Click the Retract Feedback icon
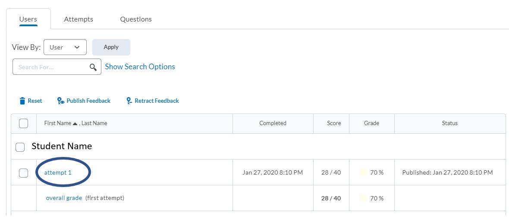This screenshot has height=218, width=509. (129, 101)
